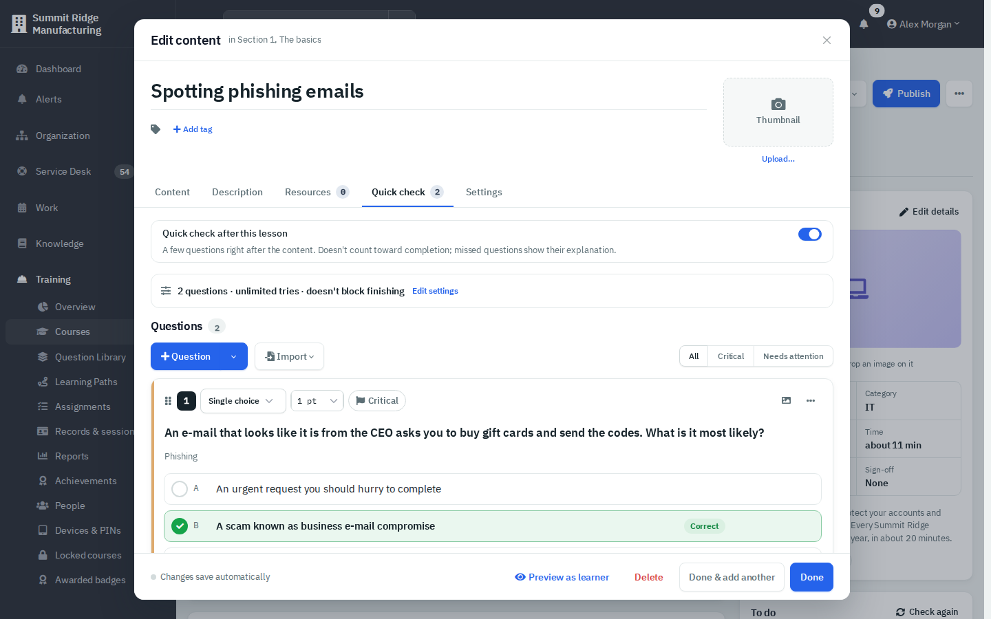The height and width of the screenshot is (619, 991).
Task: Filter questions by Critical
Action: (x=731, y=356)
